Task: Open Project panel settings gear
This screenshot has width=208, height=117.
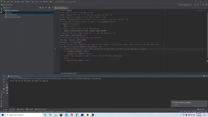Action: (x=49, y=8)
